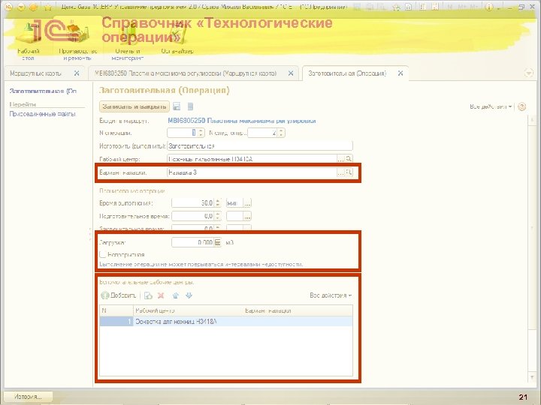
Task: Move row down with blue arrow
Action: pyautogui.click(x=189, y=295)
